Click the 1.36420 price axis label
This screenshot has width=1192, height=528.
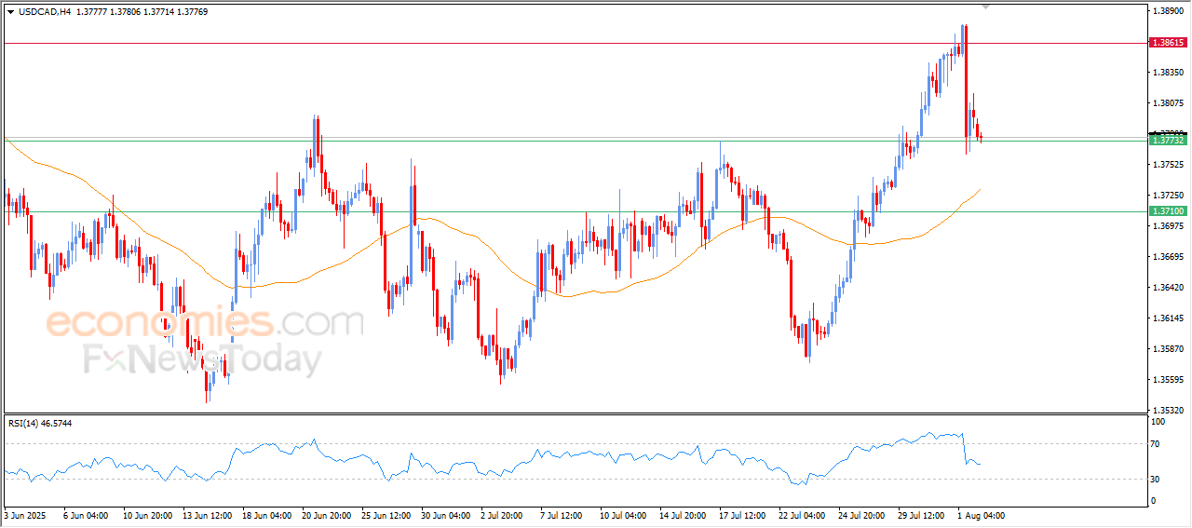click(x=1169, y=288)
